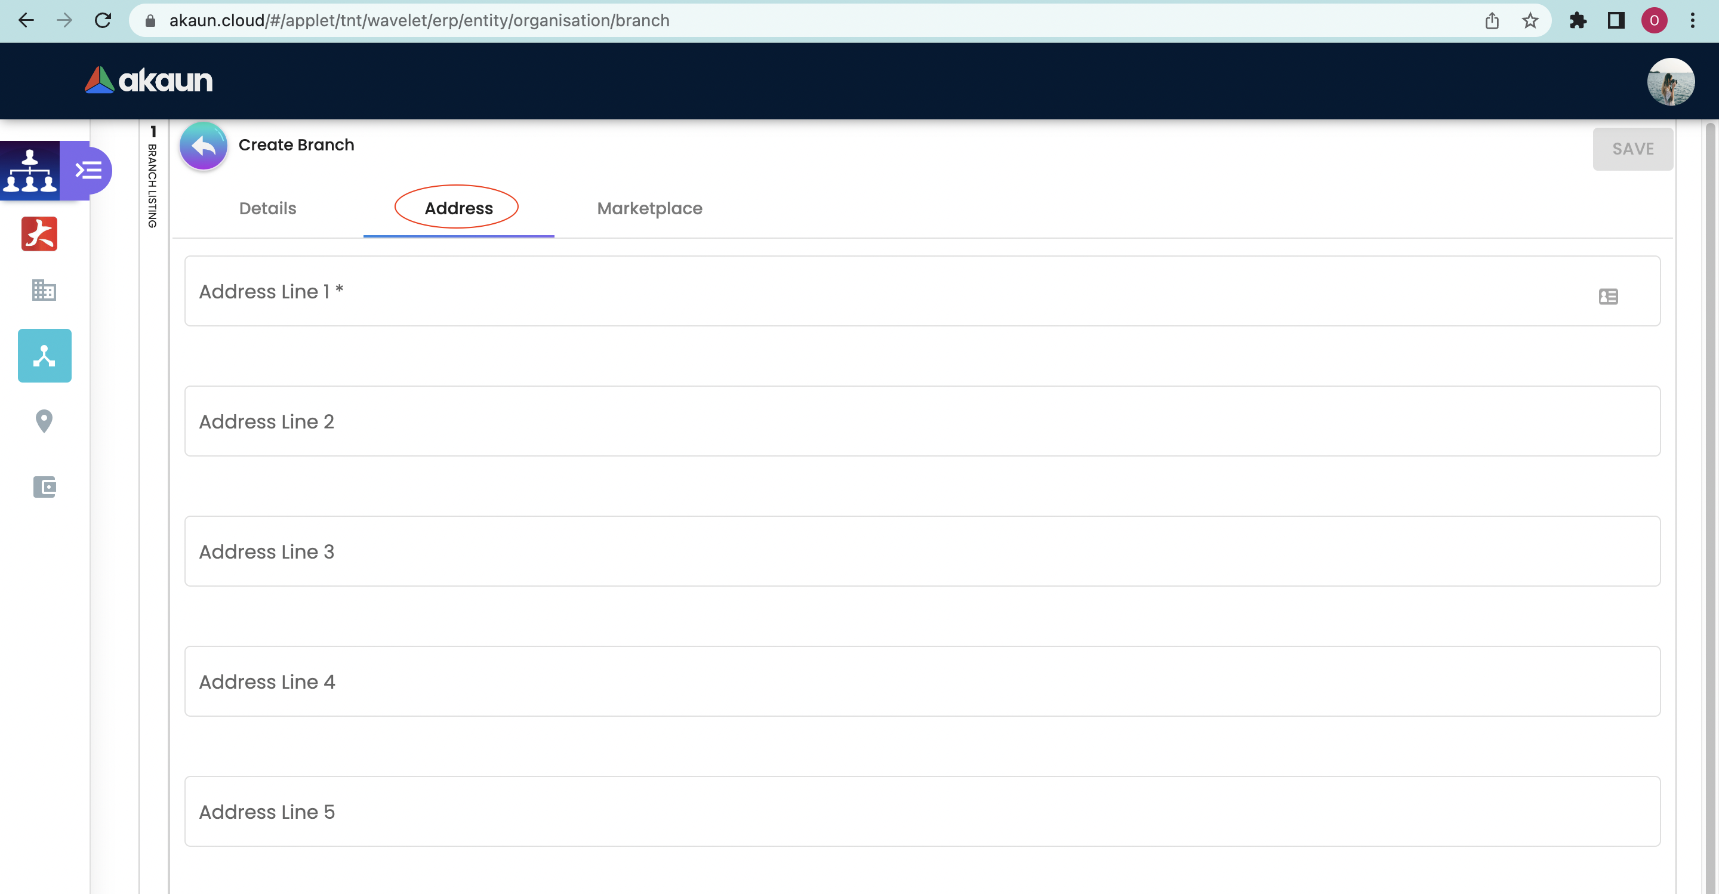Click the SAVE button

(x=1632, y=149)
